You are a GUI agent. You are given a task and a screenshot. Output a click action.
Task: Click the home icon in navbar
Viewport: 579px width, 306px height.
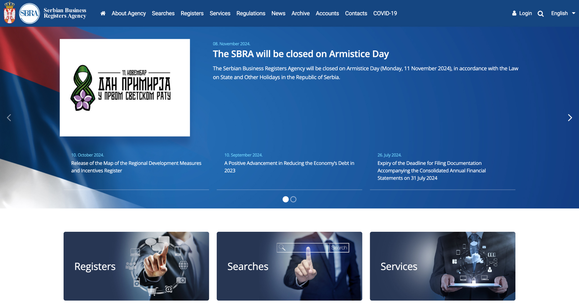tap(103, 13)
